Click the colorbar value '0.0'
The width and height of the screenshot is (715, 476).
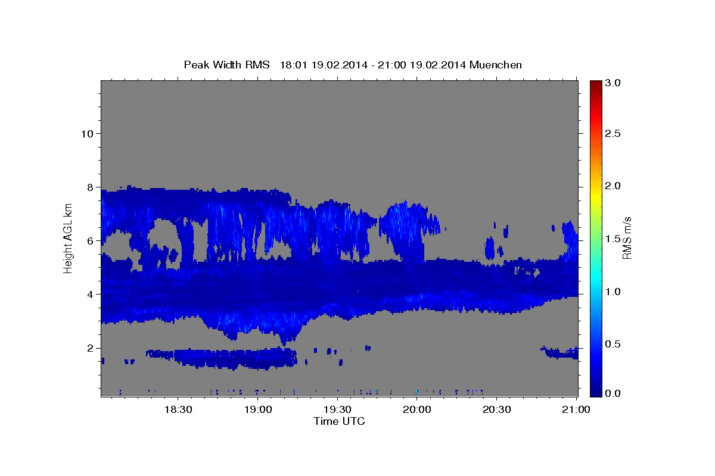613,393
